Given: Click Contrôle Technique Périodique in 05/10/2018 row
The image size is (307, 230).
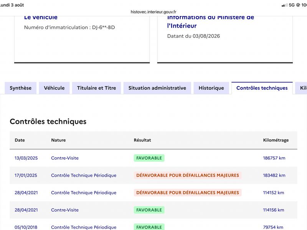Looking at the screenshot, I should point(84,227).
